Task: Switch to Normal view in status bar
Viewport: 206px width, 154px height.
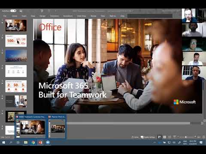Action: point(159,137)
